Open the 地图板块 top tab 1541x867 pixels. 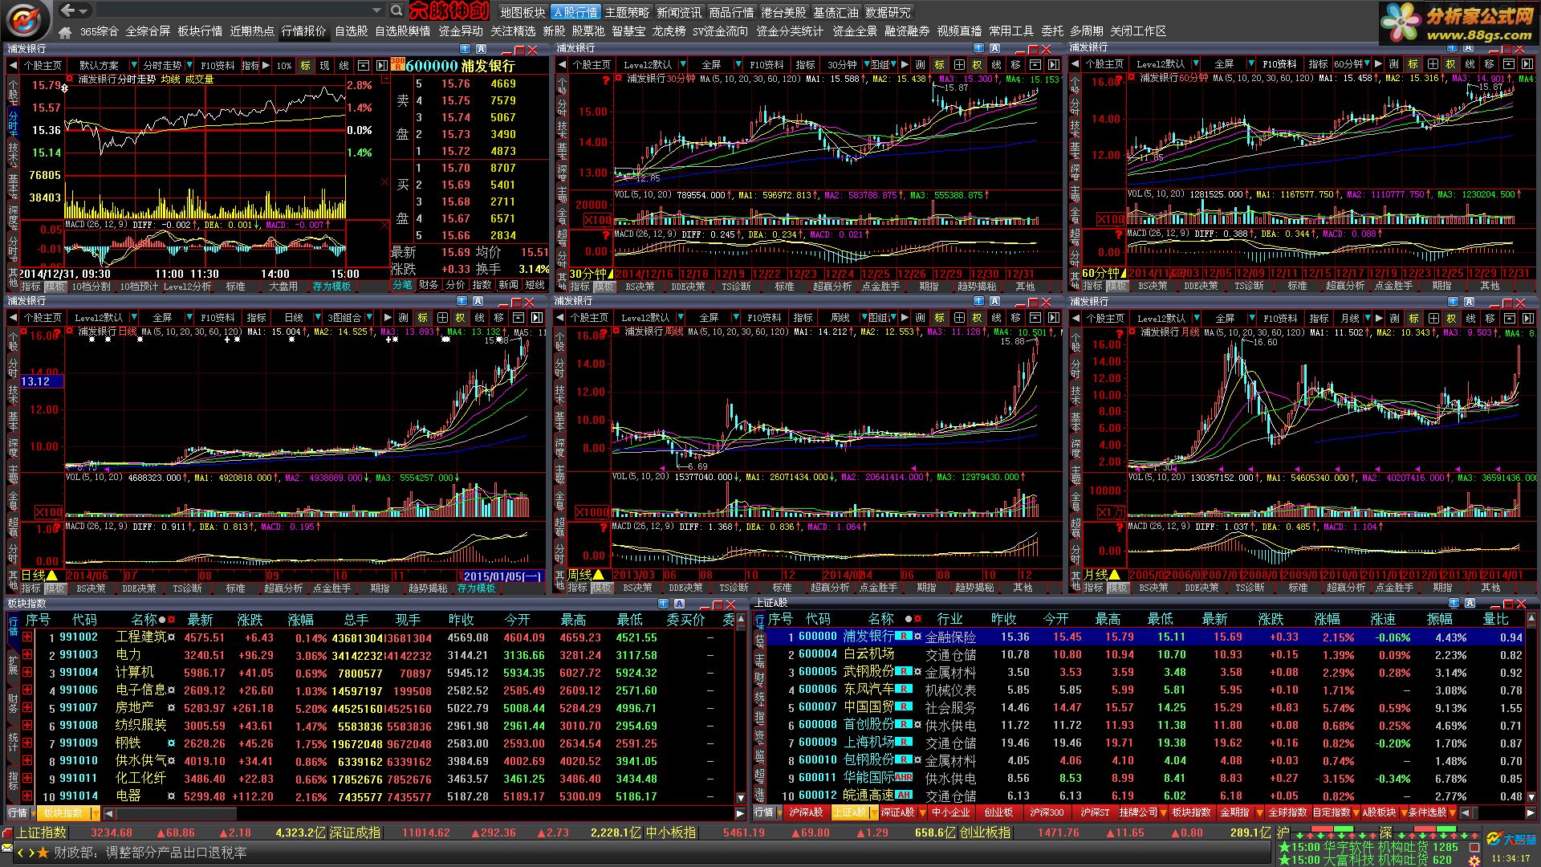[522, 12]
